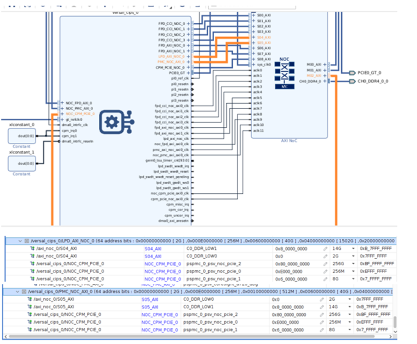The width and height of the screenshot is (417, 344).
Task: Open the 14G range dropdown under LPD_AXI_NOC_0
Action: [x=353, y=248]
